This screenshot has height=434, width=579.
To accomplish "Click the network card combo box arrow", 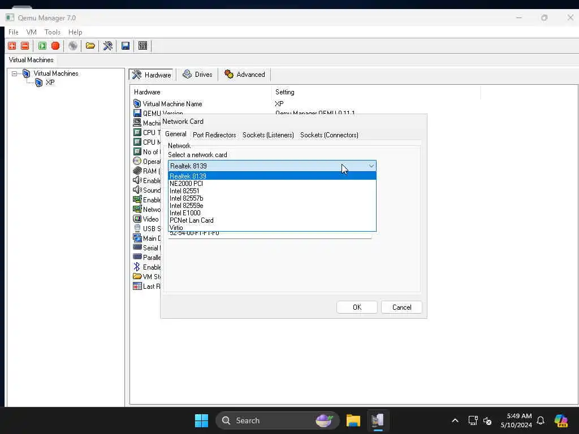I will 371,166.
